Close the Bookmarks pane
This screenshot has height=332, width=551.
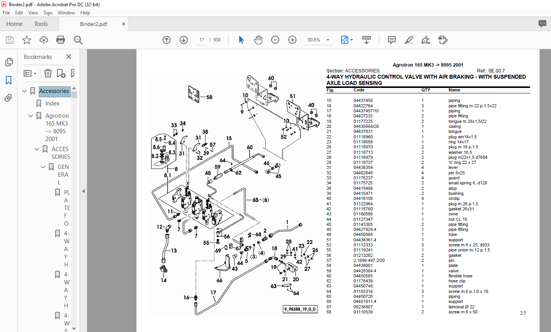tap(69, 57)
